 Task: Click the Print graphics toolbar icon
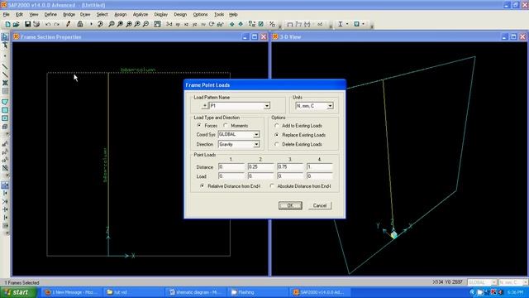[36, 24]
